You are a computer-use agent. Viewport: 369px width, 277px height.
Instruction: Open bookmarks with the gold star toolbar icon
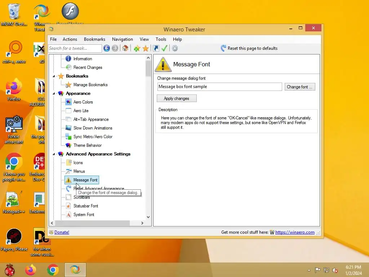click(146, 49)
